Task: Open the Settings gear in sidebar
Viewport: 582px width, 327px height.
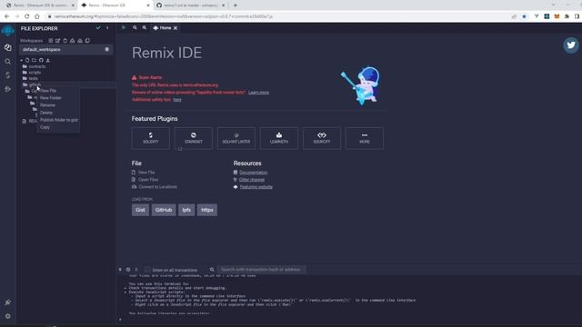Action: 8,316
